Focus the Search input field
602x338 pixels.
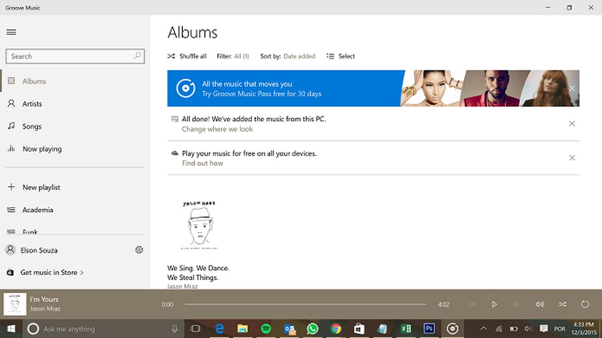pos(75,56)
